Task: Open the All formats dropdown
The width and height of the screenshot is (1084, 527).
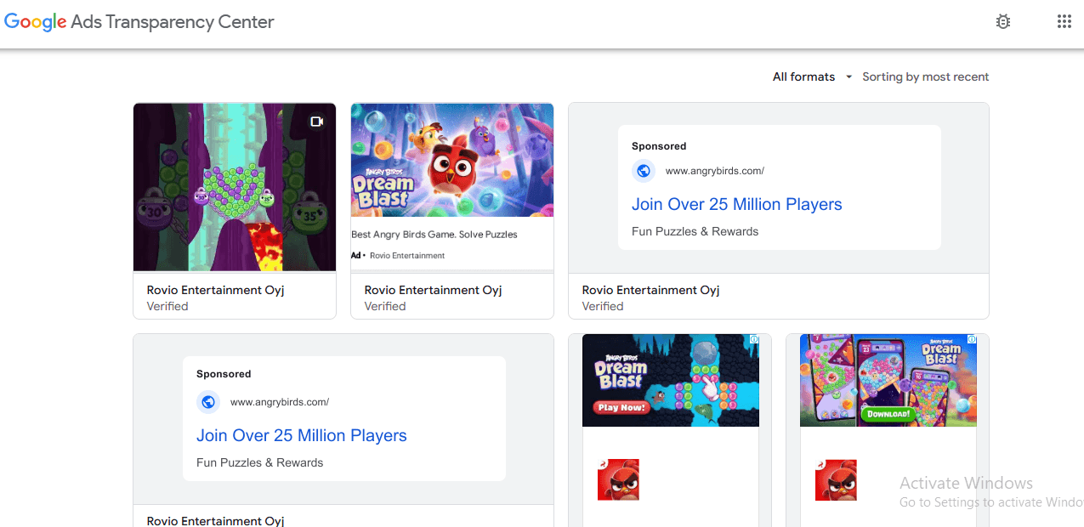Action: 803,76
